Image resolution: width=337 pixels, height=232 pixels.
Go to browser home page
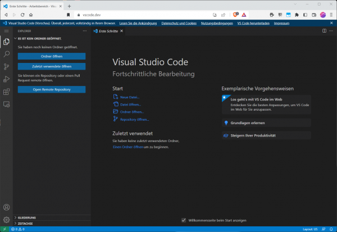(x=31, y=15)
